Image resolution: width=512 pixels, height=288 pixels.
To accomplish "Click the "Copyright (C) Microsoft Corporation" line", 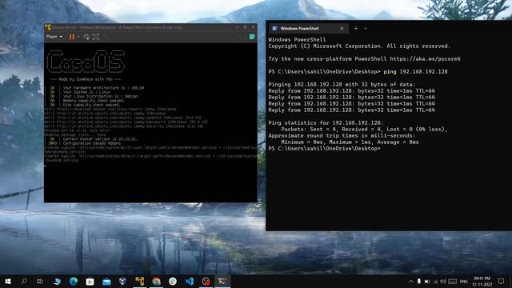I will point(359,46).
